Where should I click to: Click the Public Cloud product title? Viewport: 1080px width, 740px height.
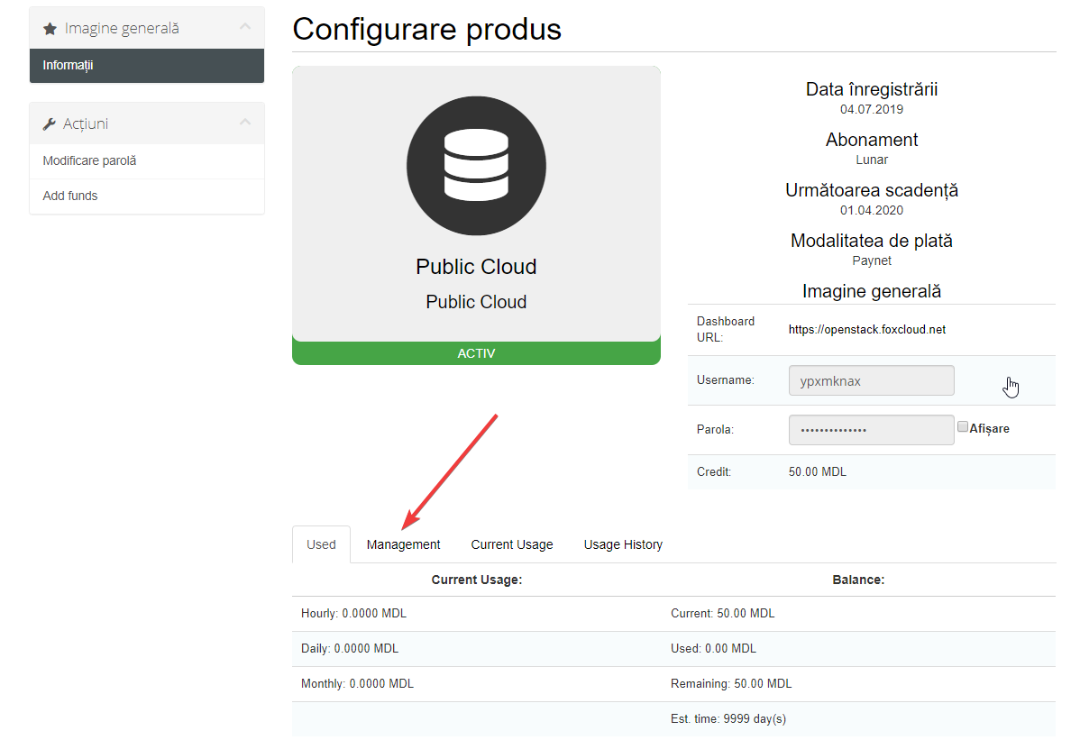pyautogui.click(x=476, y=267)
